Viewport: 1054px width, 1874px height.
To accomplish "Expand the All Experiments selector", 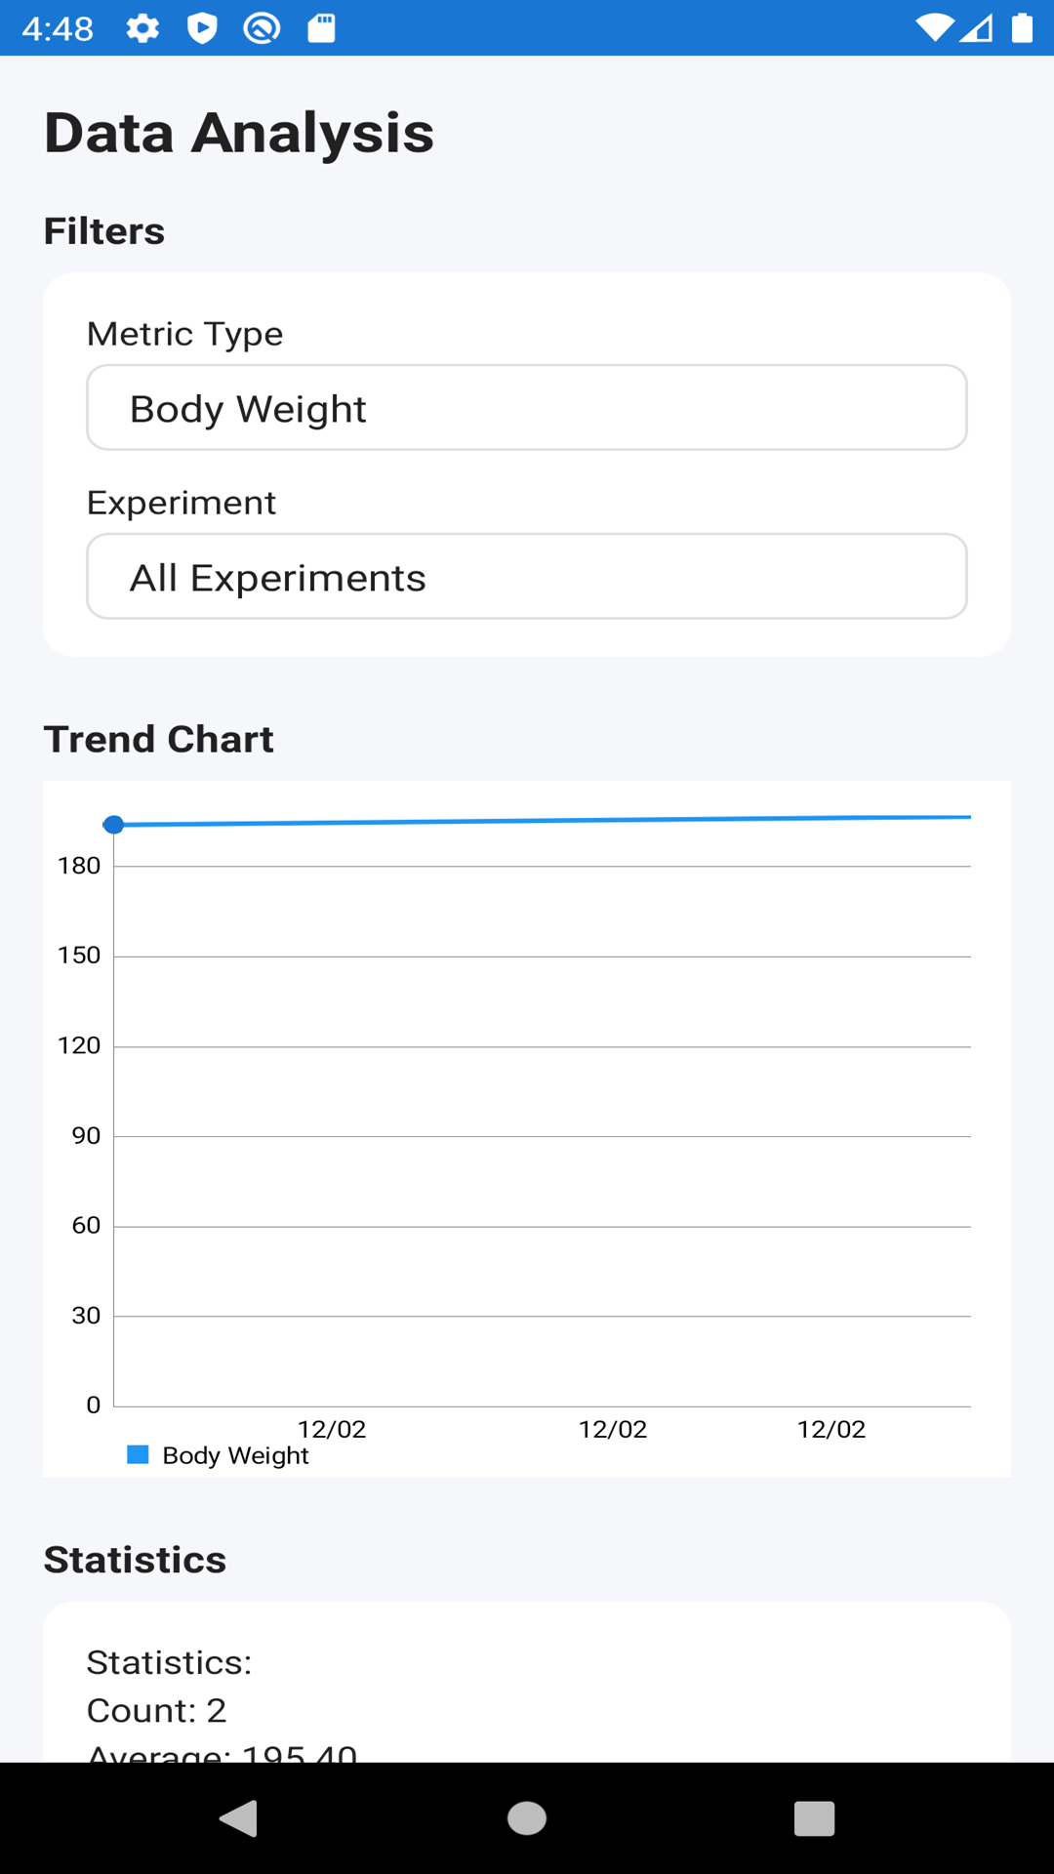I will 527,577.
